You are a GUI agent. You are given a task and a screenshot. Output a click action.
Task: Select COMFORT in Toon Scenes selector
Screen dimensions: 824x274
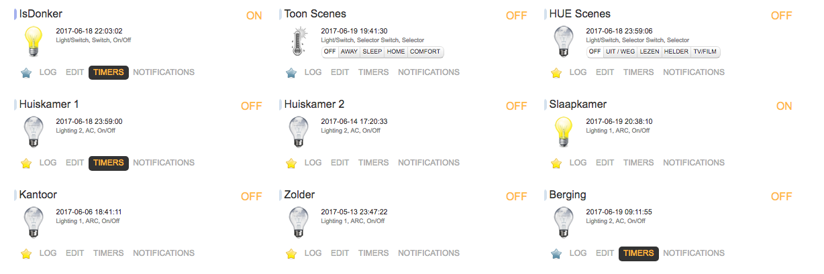click(425, 52)
